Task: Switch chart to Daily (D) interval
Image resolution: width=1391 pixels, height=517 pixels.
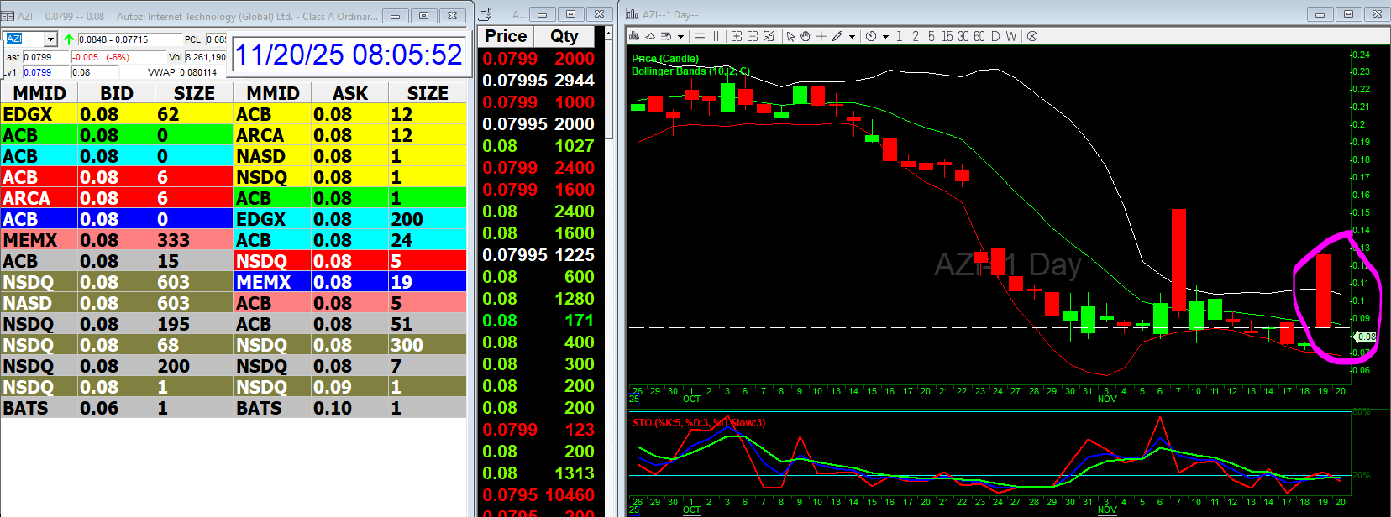Action: [x=995, y=36]
